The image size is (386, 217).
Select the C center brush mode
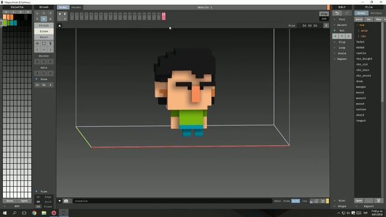pyautogui.click(x=44, y=13)
